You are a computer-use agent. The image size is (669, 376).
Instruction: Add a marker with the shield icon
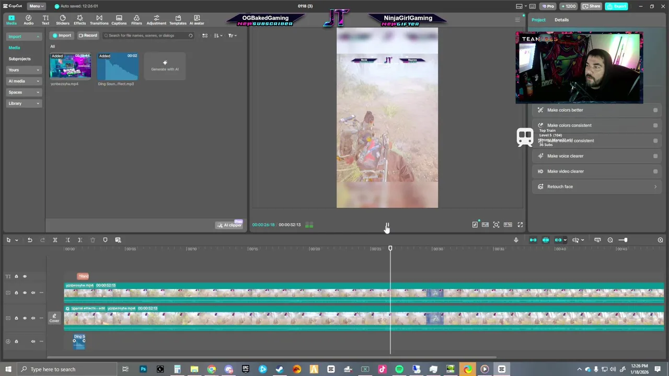coord(105,240)
